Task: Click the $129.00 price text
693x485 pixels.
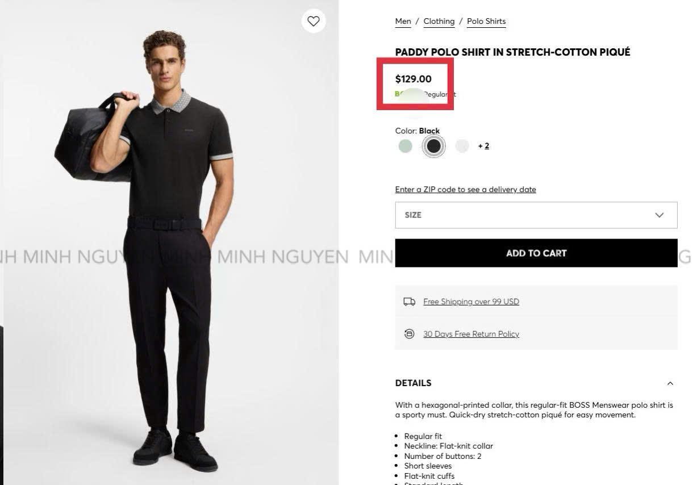Action: click(413, 79)
